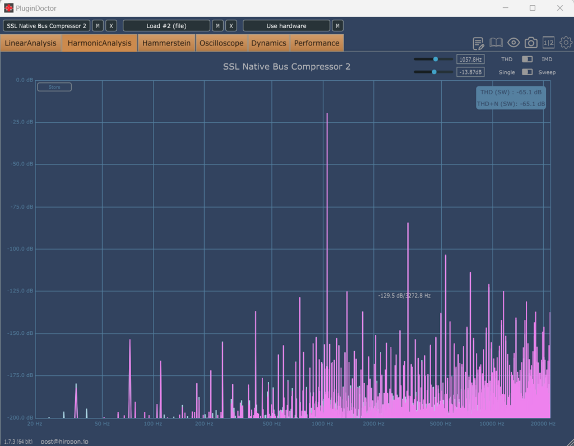Click the -200.0 dB axis label
574x446 pixels.
[x=20, y=417]
